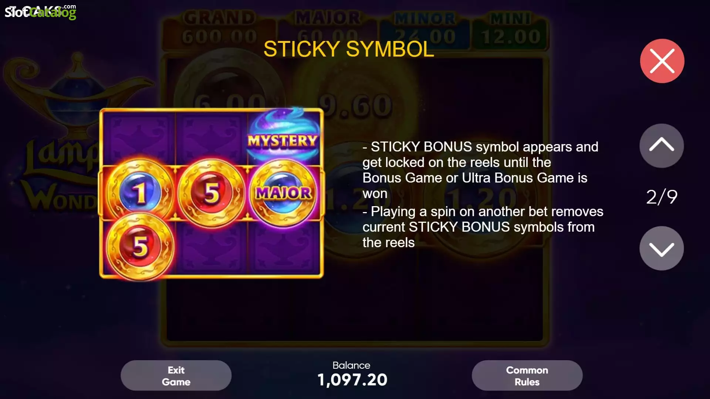Click the Balance amount 1,097.20
Viewport: 710px width, 399px height.
point(352,380)
